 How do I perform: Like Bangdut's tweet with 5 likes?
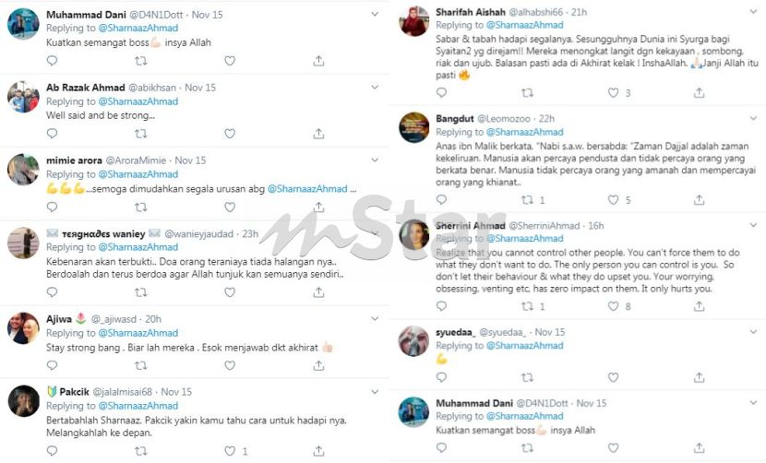pyautogui.click(x=613, y=200)
